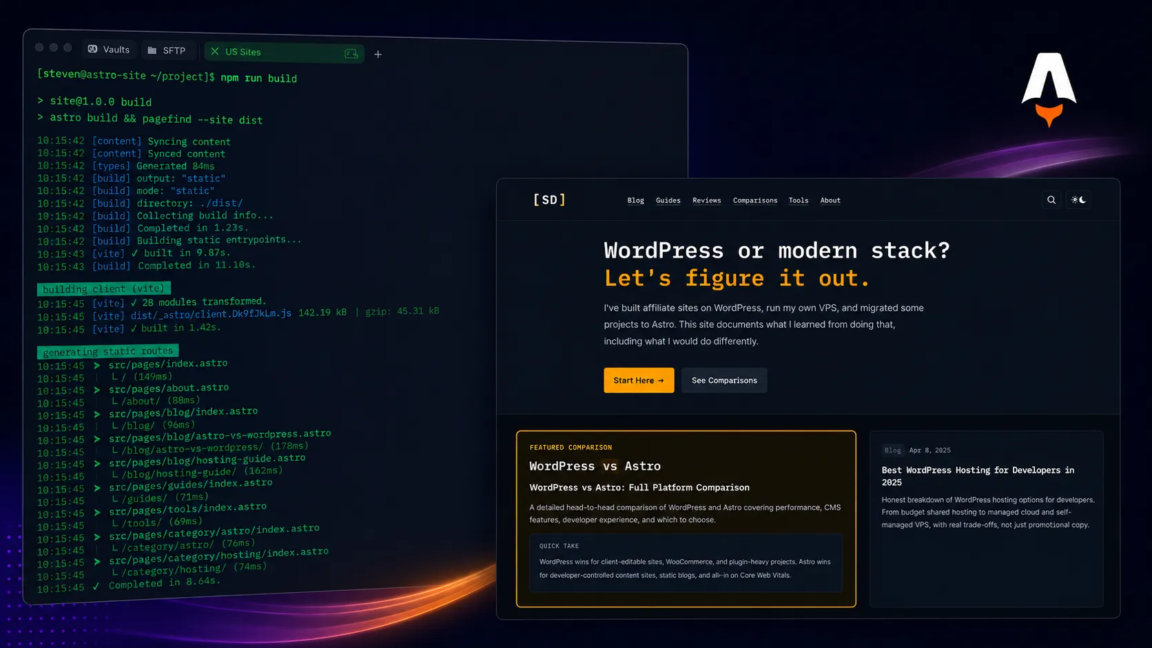The image size is (1152, 648).
Task: Click '28 modules transformed.' output line
Action: pyautogui.click(x=204, y=302)
